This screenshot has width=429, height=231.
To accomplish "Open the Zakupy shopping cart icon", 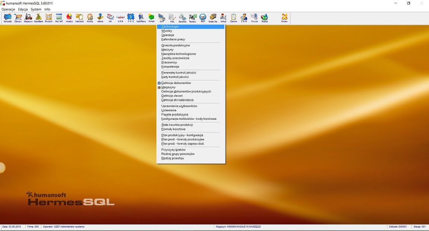I will (x=18, y=18).
